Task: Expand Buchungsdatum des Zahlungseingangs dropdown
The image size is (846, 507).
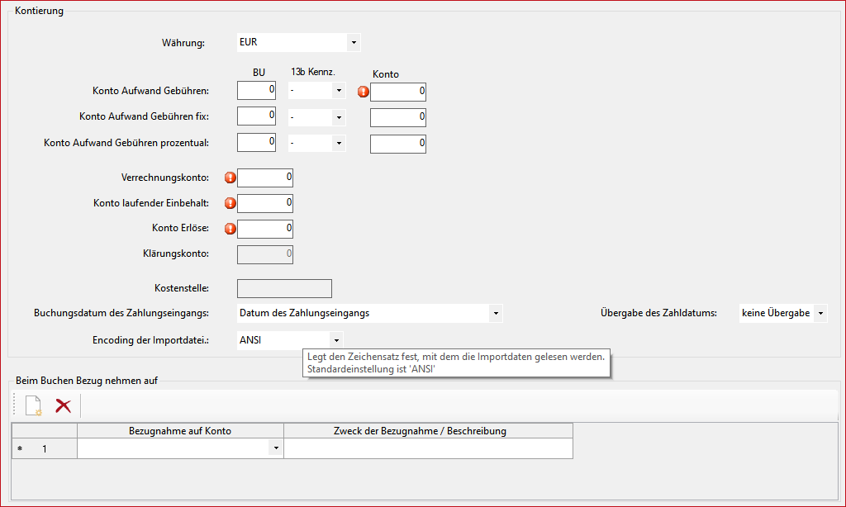Action: point(495,314)
